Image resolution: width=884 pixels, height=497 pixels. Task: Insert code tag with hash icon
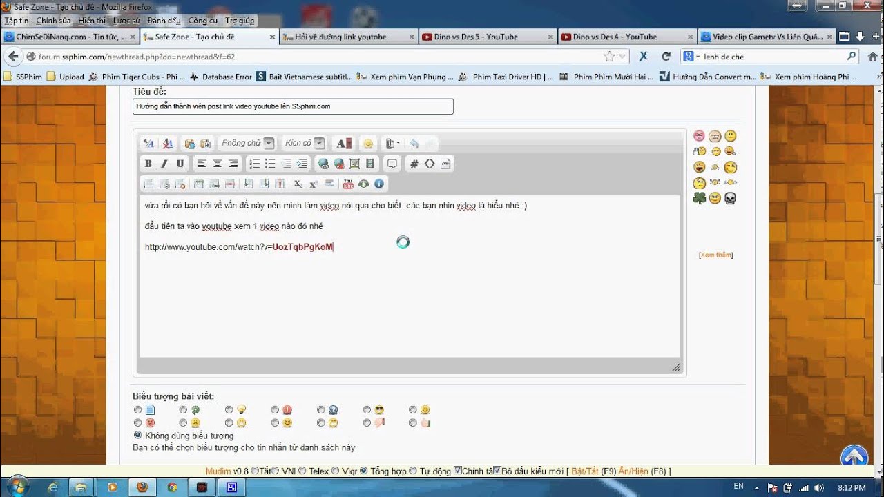point(414,164)
